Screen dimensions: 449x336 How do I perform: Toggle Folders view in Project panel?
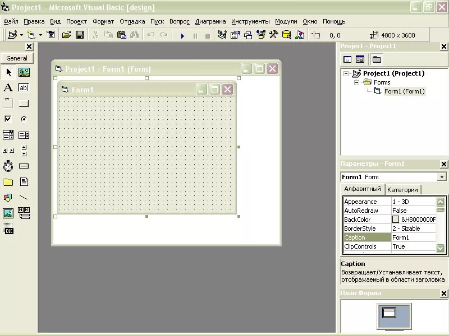coord(377,59)
